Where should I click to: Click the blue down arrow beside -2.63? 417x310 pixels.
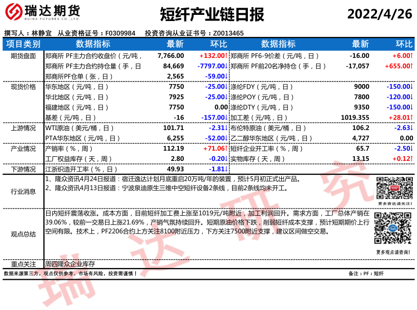pos(412,128)
